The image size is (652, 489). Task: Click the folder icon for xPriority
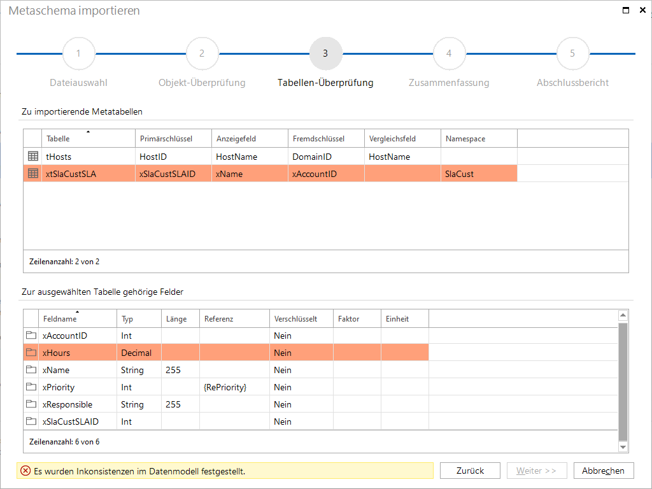coord(31,386)
